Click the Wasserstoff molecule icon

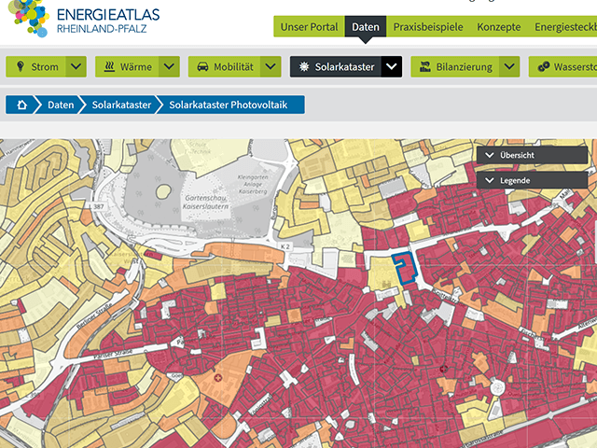pyautogui.click(x=543, y=67)
